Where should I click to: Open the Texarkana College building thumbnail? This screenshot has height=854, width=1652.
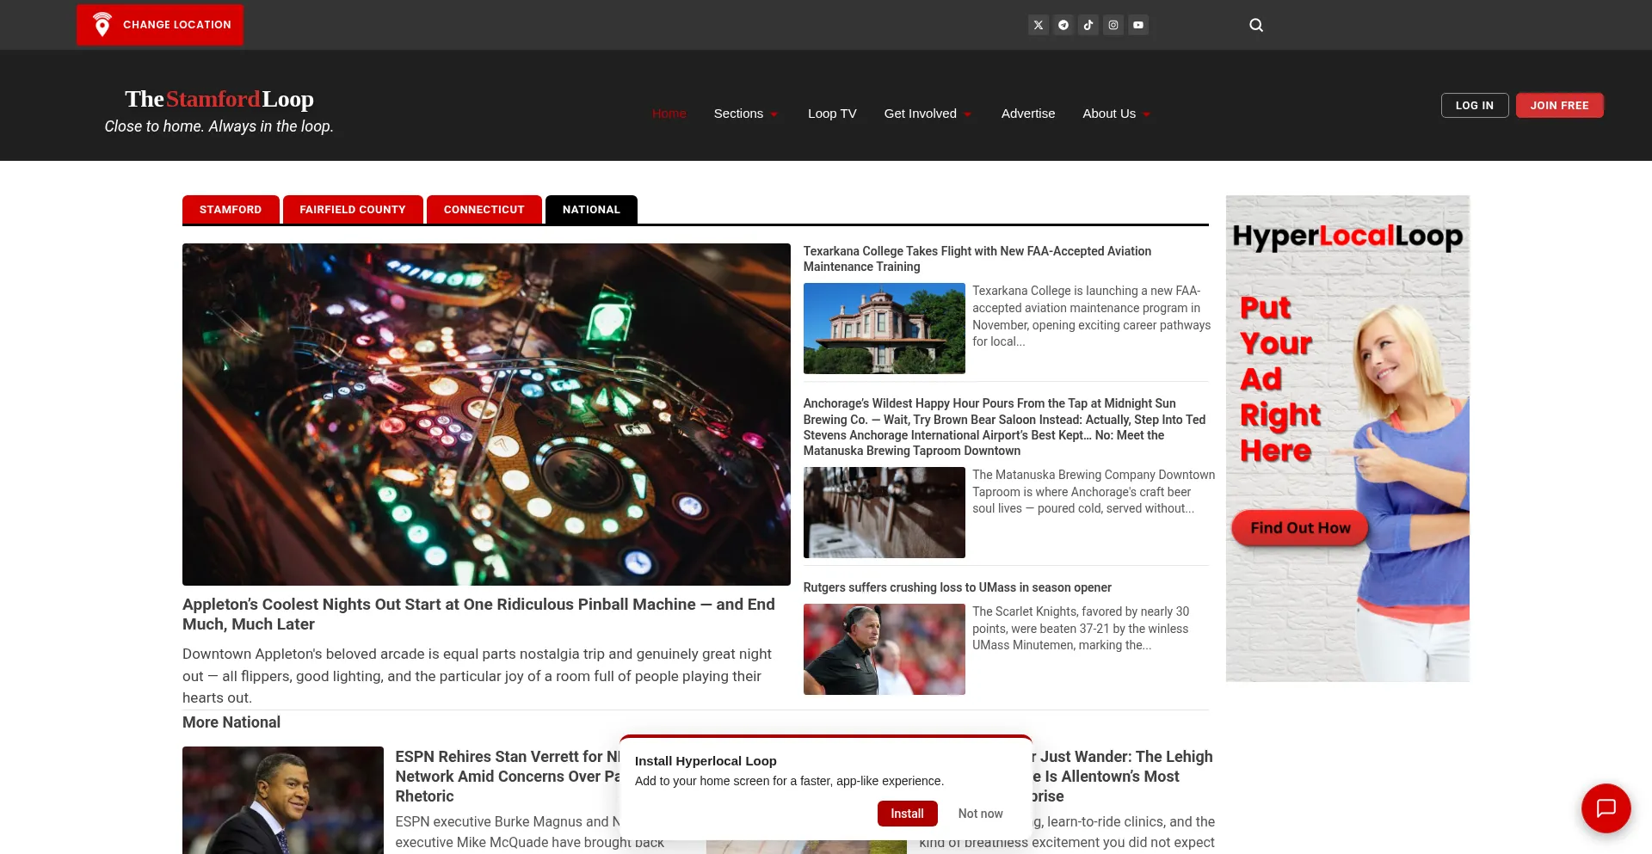[x=884, y=329]
